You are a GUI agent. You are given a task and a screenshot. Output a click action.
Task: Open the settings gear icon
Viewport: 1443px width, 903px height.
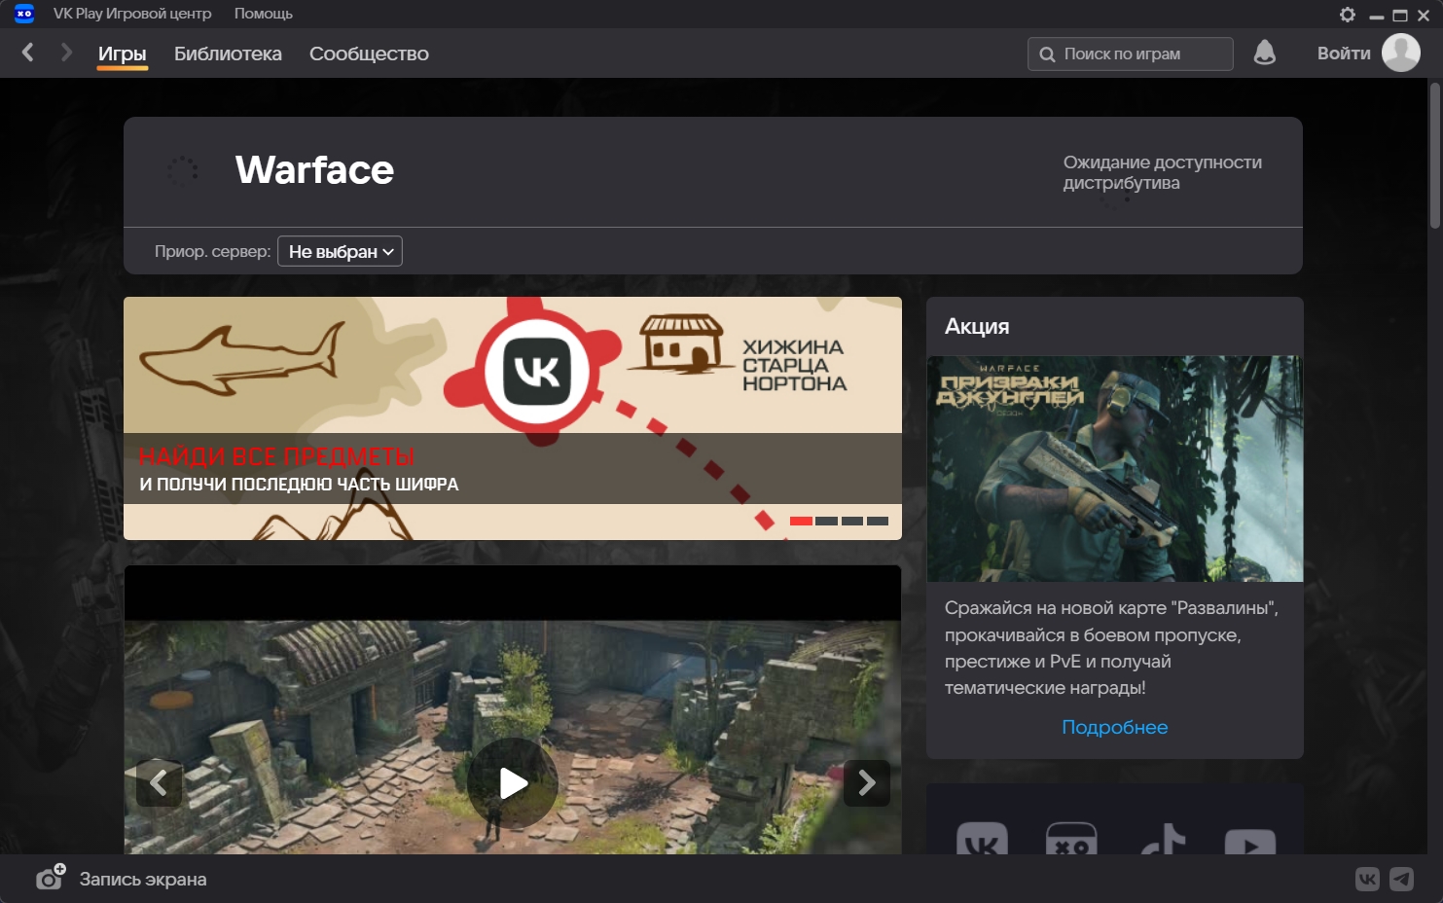(1348, 15)
